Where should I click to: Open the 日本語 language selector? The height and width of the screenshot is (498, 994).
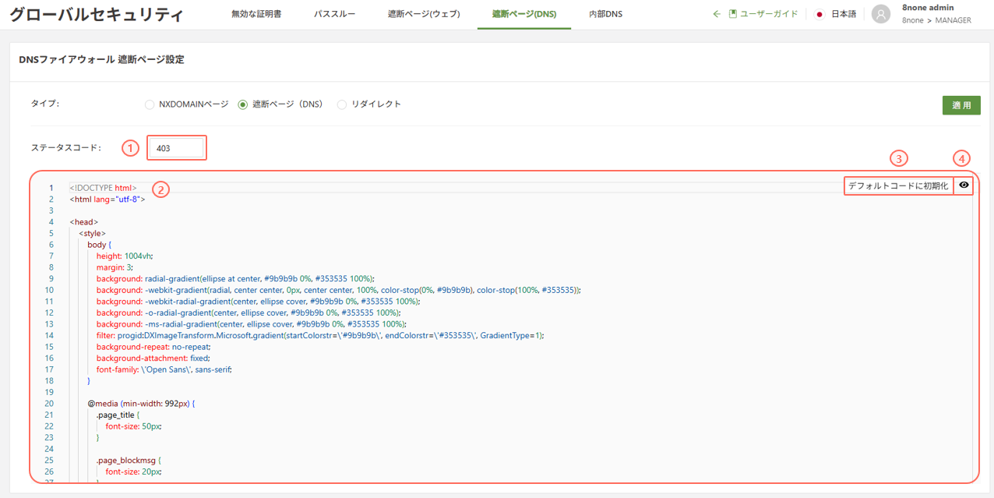844,14
